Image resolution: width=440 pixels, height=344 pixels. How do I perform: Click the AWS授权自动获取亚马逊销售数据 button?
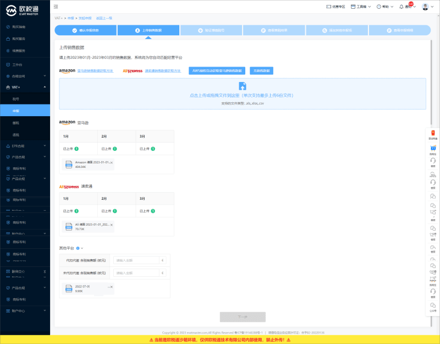pos(217,71)
